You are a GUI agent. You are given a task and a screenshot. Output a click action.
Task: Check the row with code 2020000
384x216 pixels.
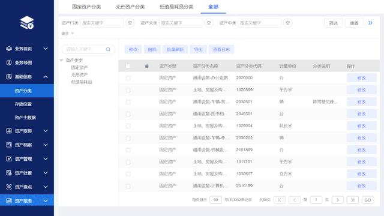coord(128,78)
